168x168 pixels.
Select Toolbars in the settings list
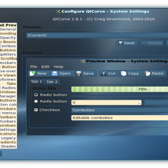8,117
